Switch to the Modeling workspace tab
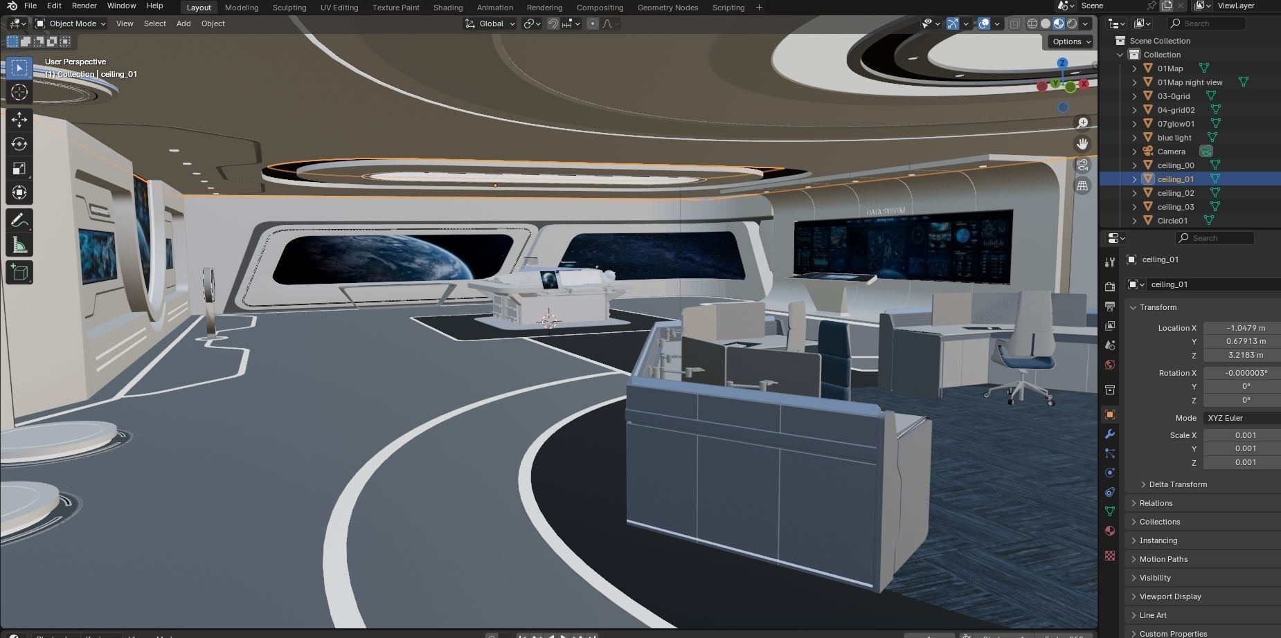This screenshot has height=638, width=1281. pos(242,8)
